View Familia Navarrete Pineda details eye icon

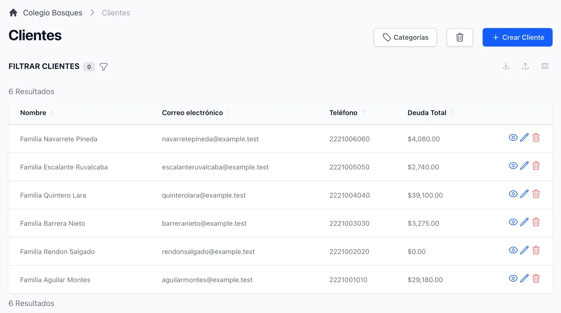tap(513, 137)
